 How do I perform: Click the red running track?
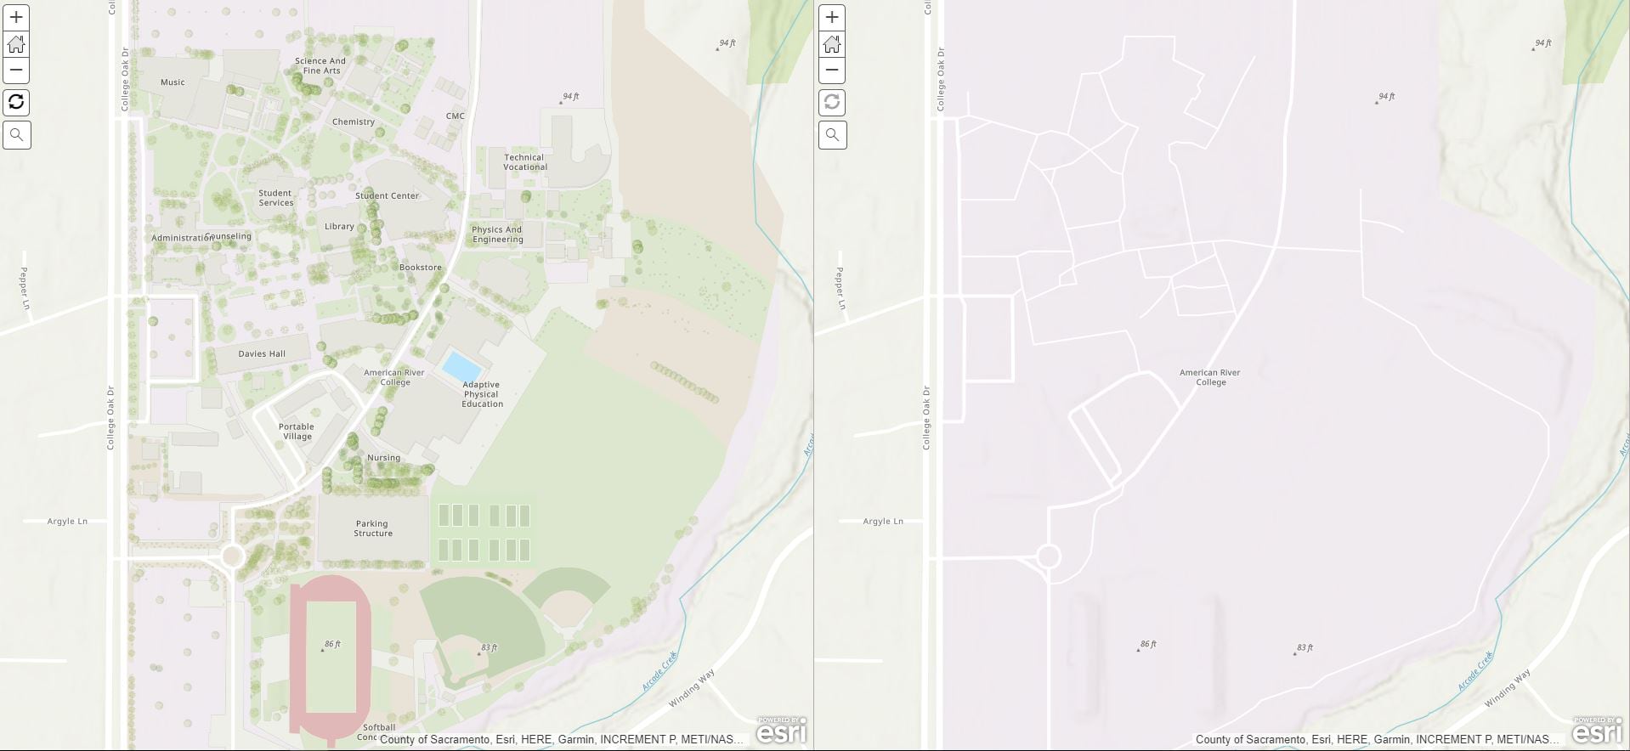point(325,655)
